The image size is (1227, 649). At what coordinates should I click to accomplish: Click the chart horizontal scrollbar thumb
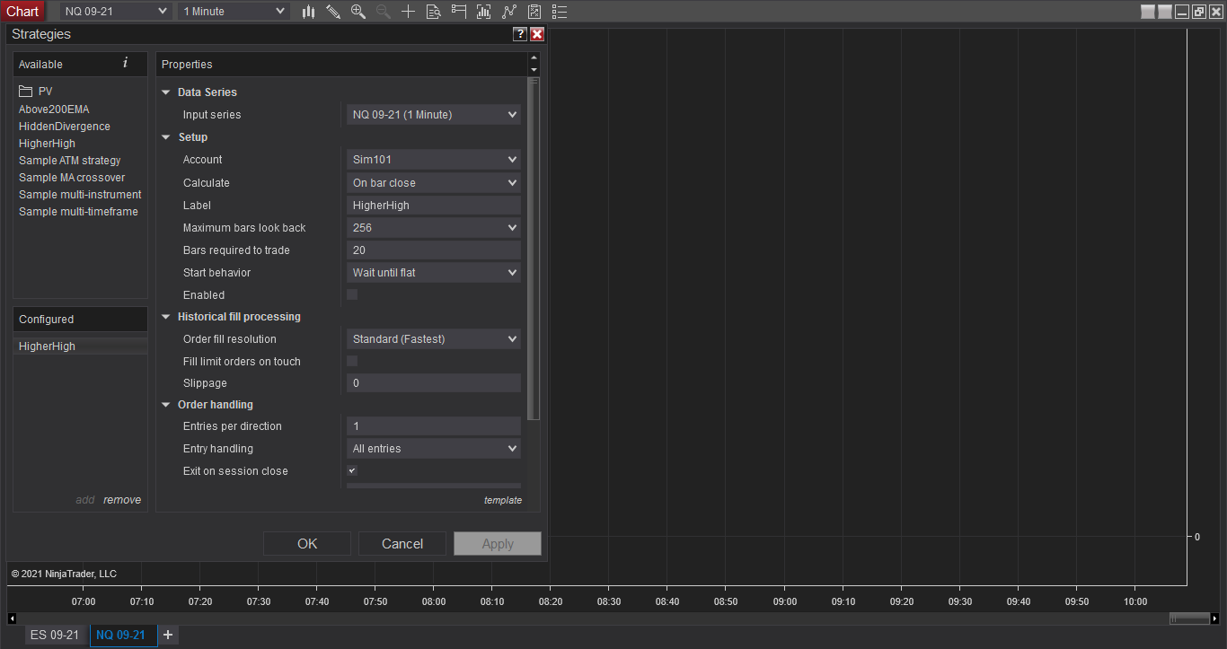[1189, 618]
